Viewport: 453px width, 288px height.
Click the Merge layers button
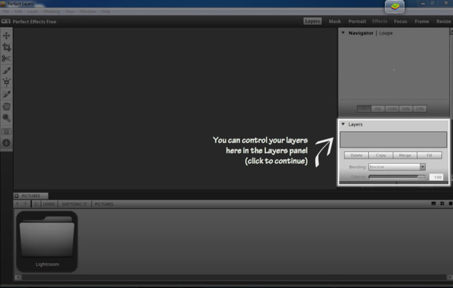[405, 155]
